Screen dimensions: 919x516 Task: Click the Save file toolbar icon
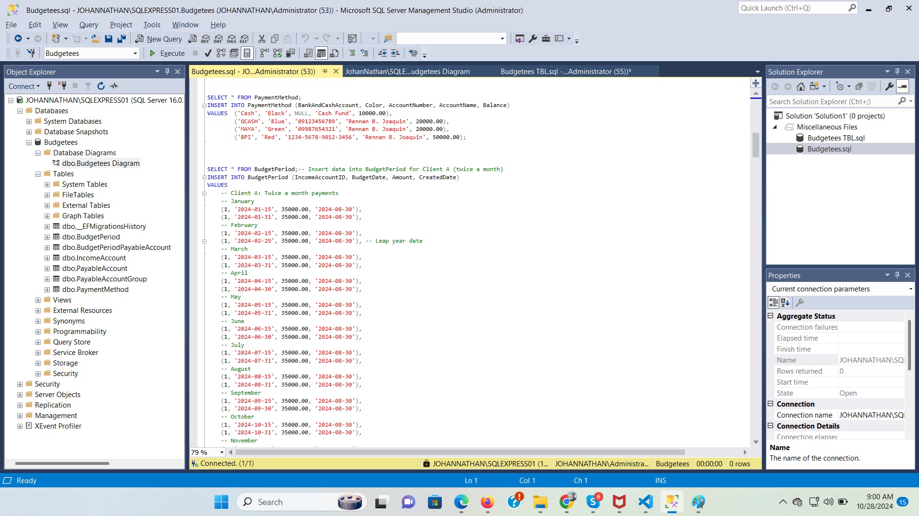pos(109,39)
